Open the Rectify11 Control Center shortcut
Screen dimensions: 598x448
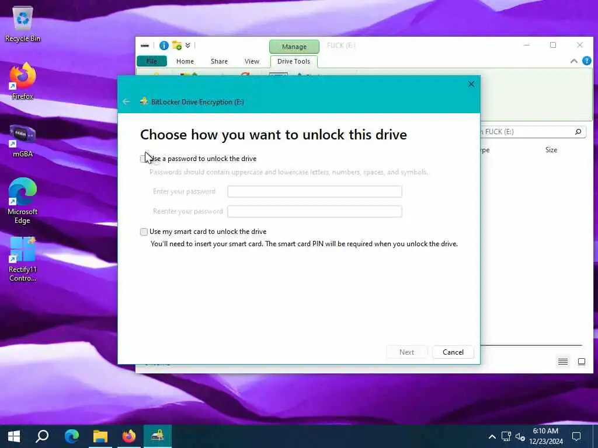coord(23,259)
